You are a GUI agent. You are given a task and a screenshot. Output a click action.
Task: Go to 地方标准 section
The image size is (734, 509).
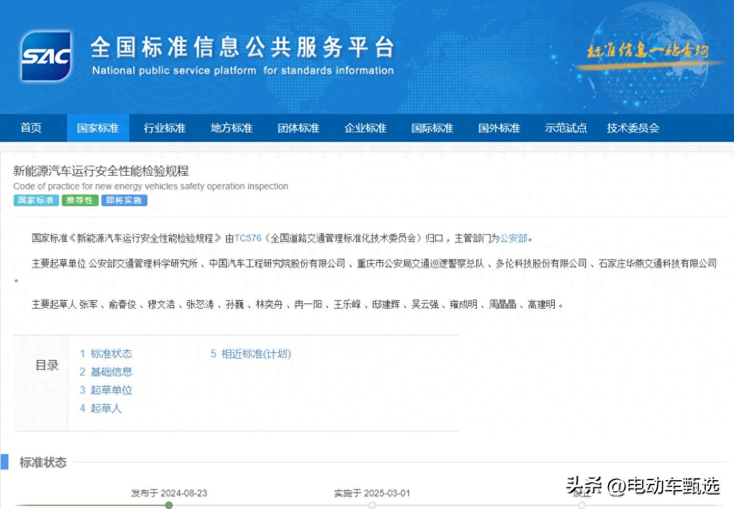point(232,128)
